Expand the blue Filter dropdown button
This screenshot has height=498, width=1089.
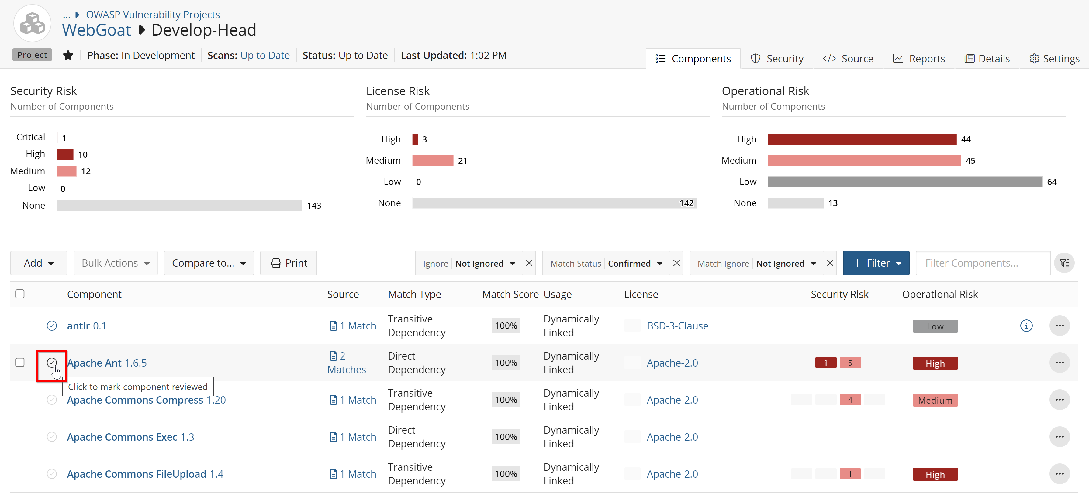876,263
